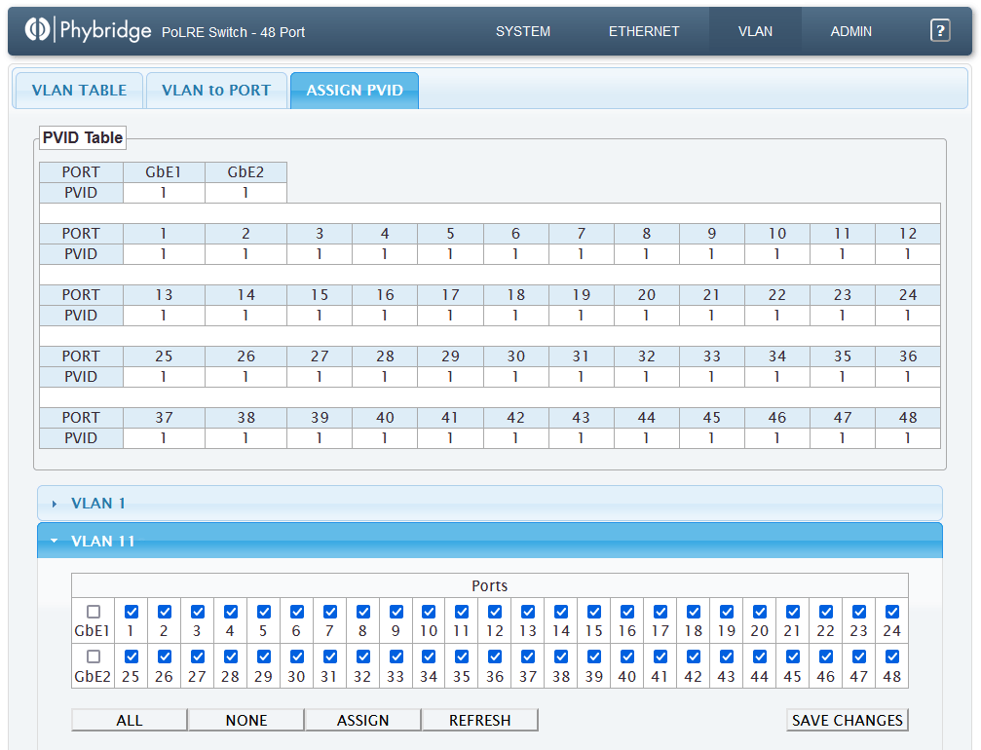Uncheck port 9 checkbox
This screenshot has height=750, width=981.
(396, 611)
